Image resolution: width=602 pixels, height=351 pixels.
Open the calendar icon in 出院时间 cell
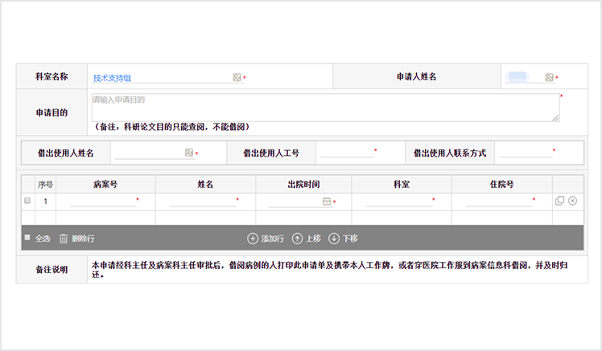coord(327,202)
